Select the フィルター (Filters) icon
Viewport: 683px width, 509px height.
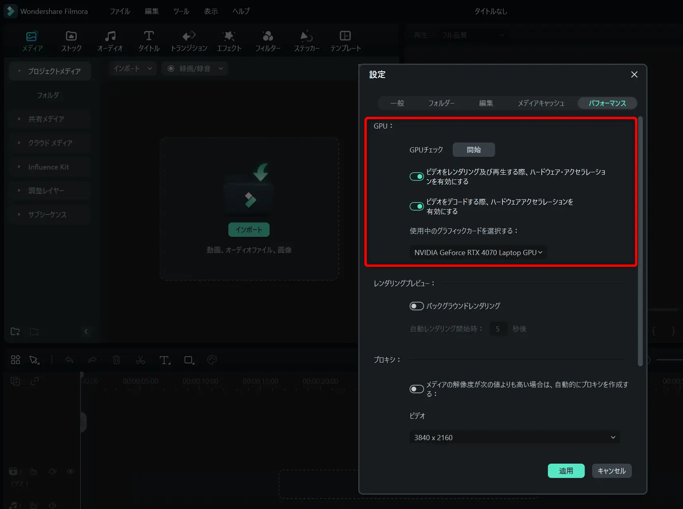coord(268,36)
